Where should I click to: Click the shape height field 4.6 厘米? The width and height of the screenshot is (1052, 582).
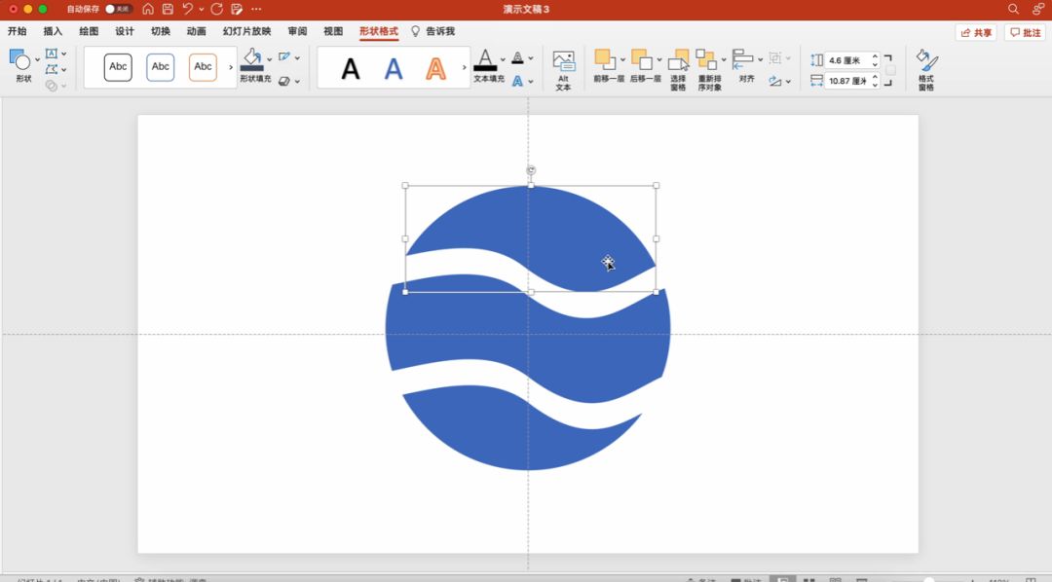click(x=850, y=60)
